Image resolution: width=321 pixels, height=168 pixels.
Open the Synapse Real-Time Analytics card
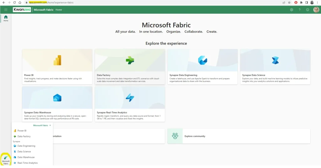pyautogui.click(x=130, y=104)
